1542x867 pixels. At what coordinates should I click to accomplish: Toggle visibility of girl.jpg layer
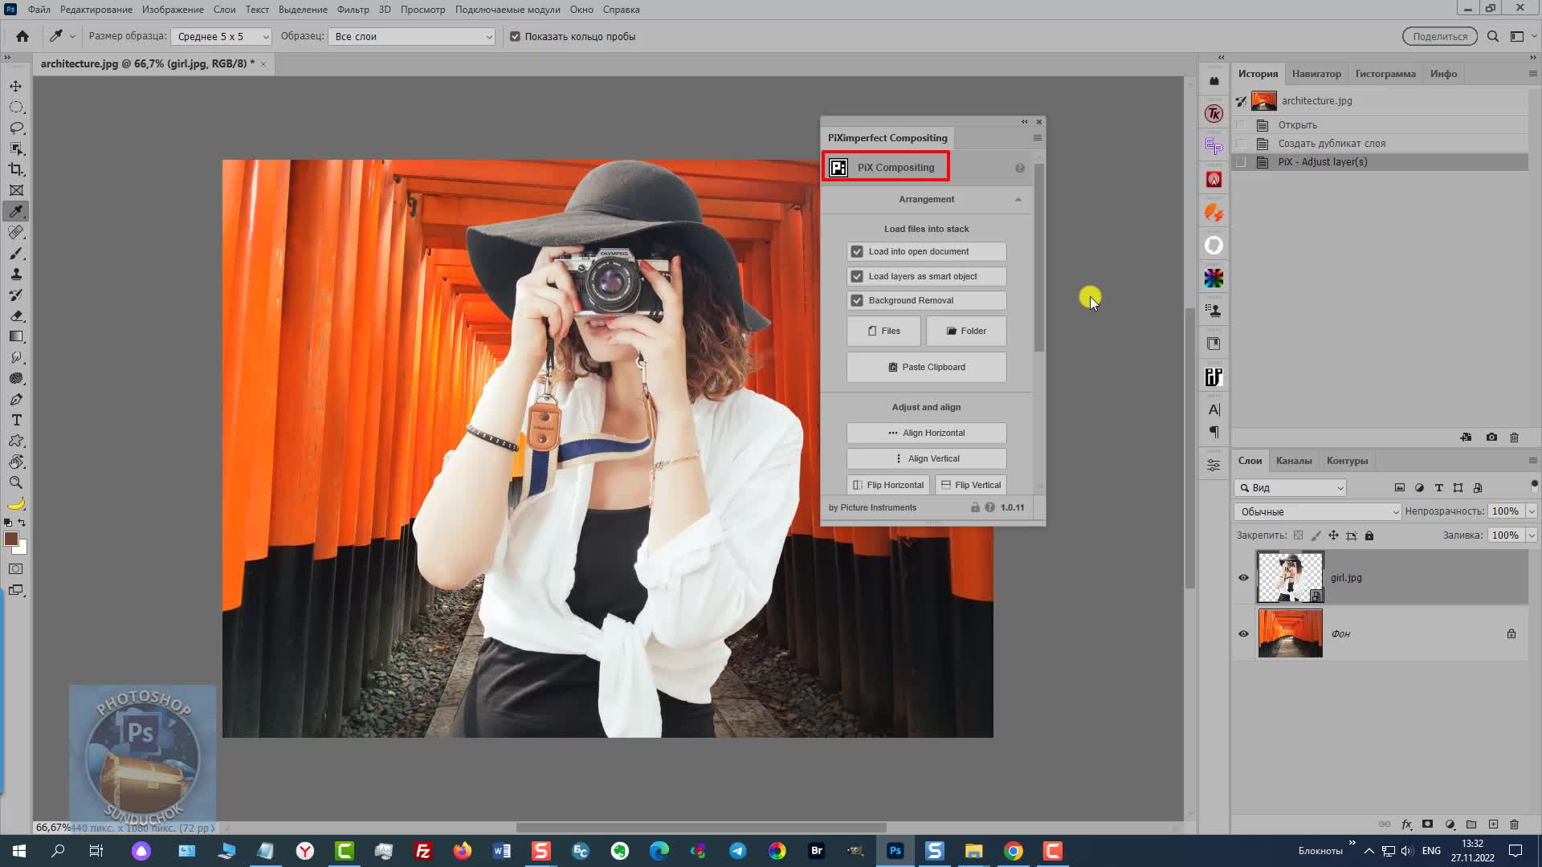1243,577
